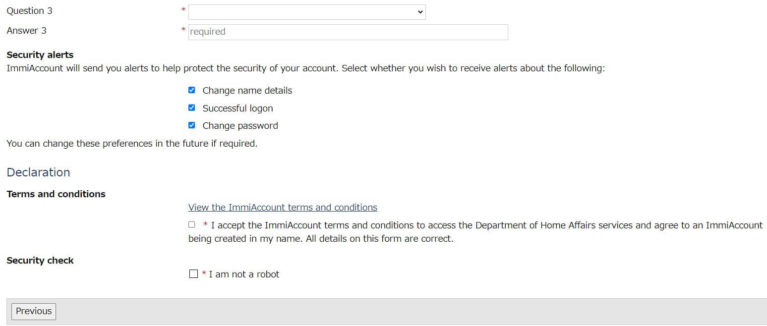Viewport: 767px width, 326px height.
Task: Click the Security check heading
Action: click(40, 261)
